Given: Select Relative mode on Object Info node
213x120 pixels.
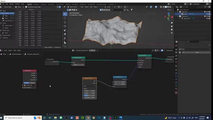Looking at the screenshot, I should click(x=33, y=83).
